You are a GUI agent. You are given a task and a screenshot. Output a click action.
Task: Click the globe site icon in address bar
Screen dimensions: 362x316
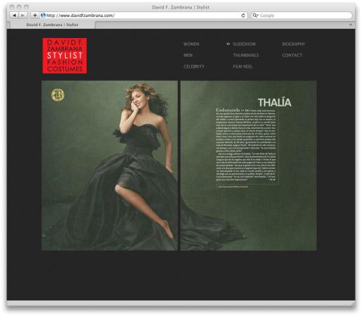pyautogui.click(x=43, y=16)
